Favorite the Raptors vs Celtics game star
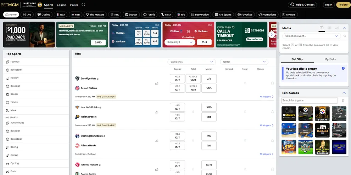 (272, 169)
